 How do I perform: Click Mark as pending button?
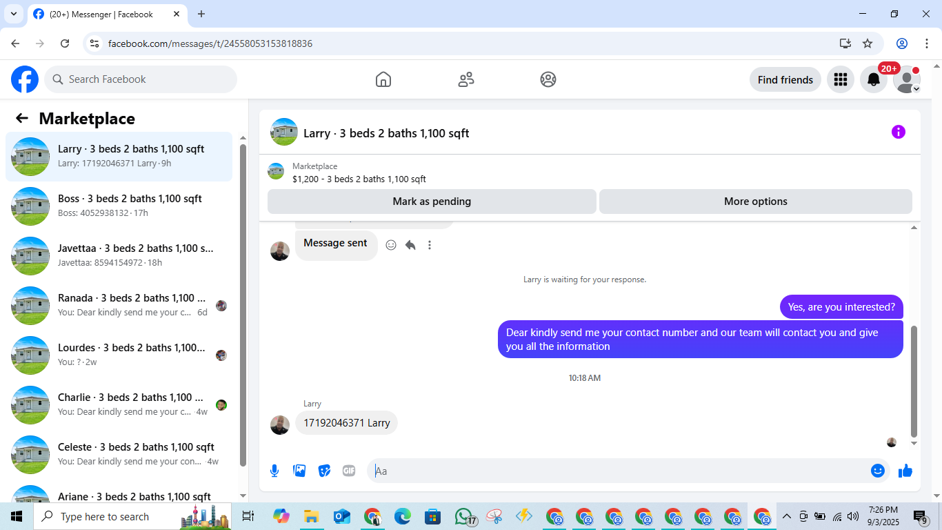coord(432,202)
